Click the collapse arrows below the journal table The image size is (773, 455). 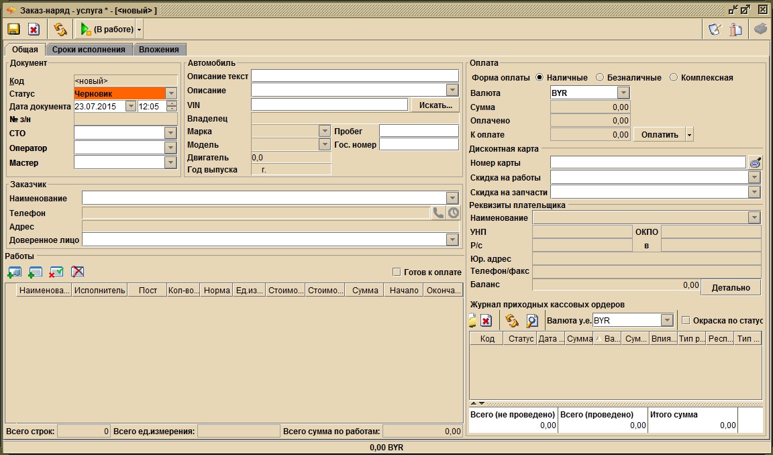coord(478,403)
